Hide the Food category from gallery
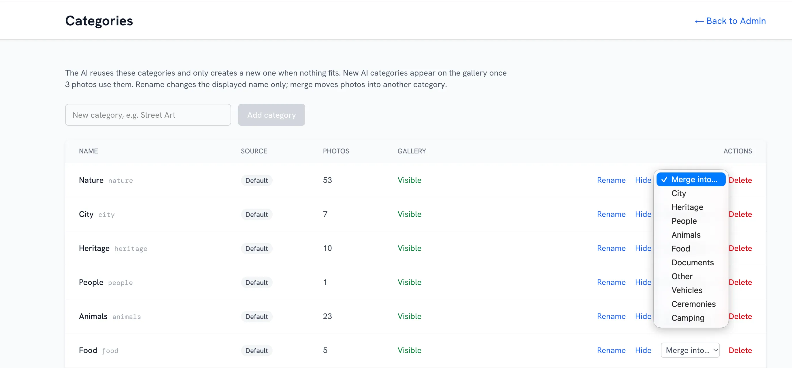792x368 pixels. tap(643, 350)
